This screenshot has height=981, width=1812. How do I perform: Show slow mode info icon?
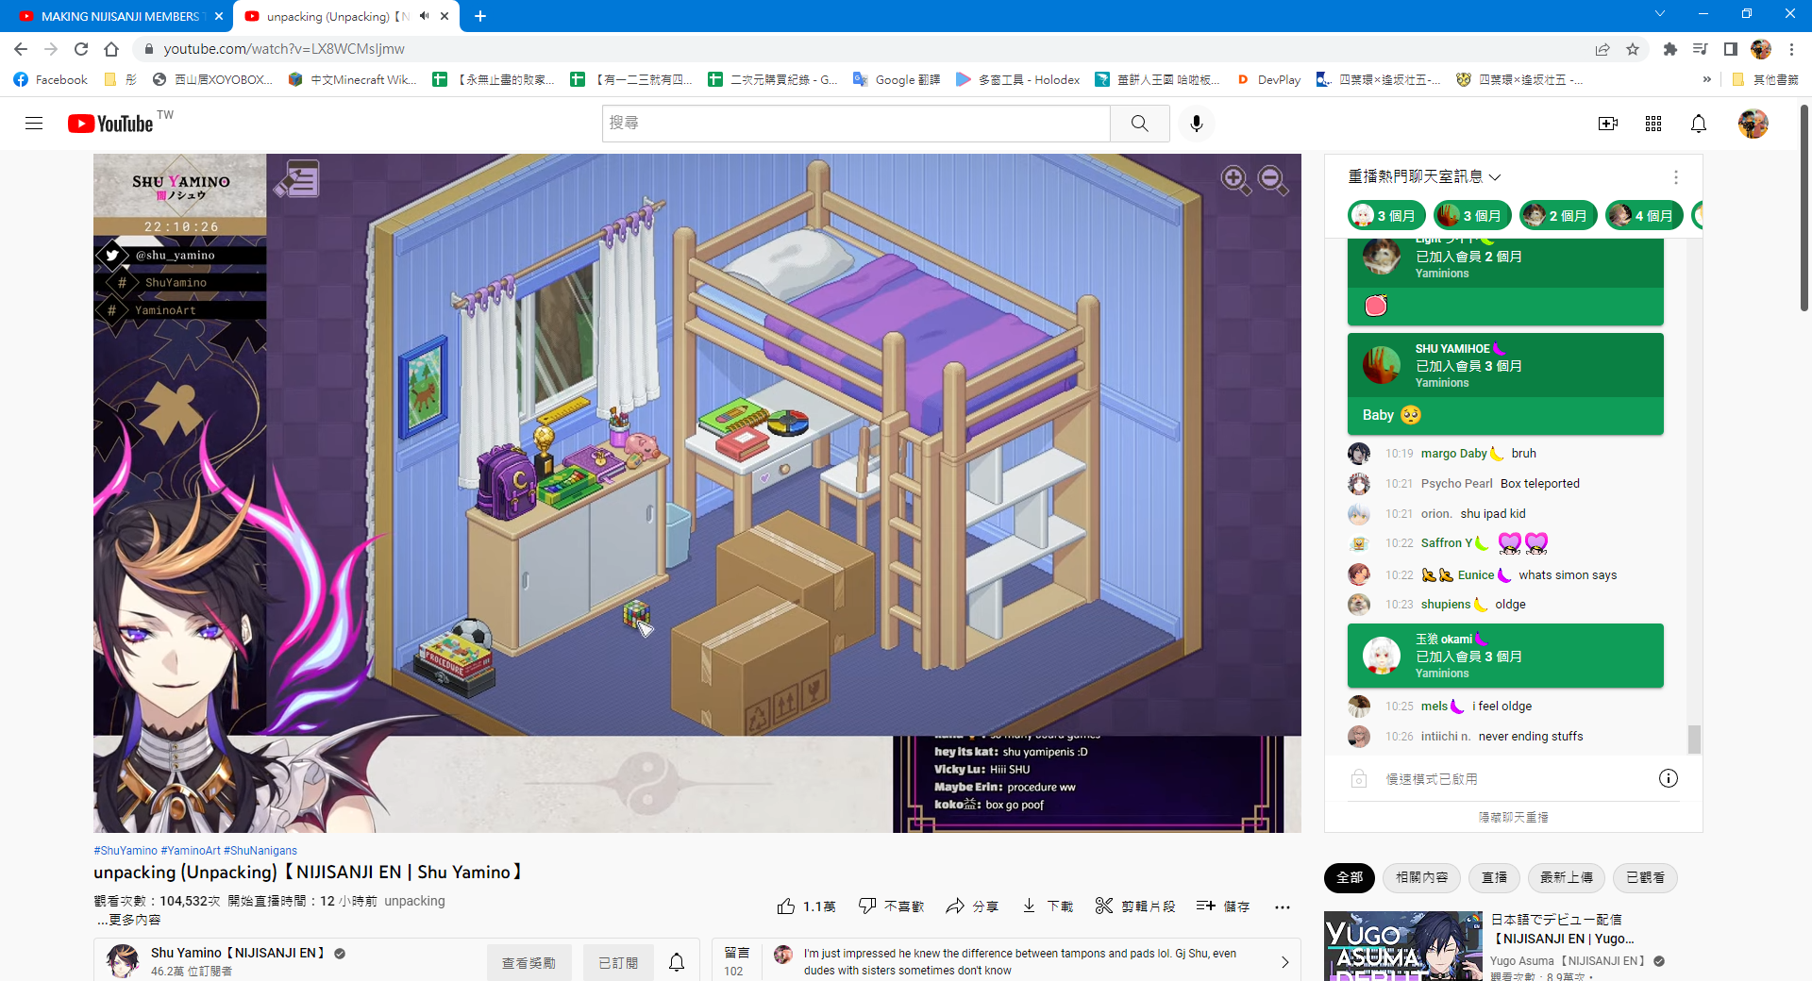(x=1669, y=778)
